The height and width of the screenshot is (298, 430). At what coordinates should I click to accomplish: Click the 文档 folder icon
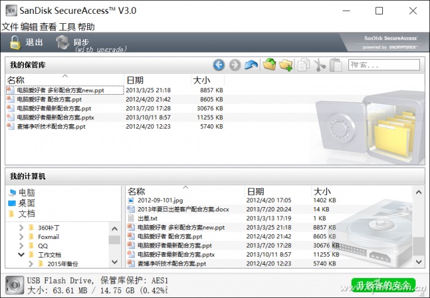pyautogui.click(x=11, y=213)
